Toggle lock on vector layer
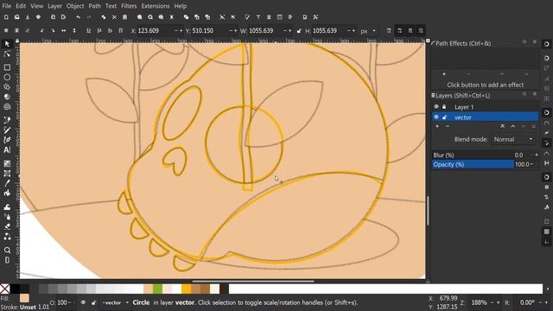Viewport: 553px width, 311px height. pyautogui.click(x=444, y=117)
